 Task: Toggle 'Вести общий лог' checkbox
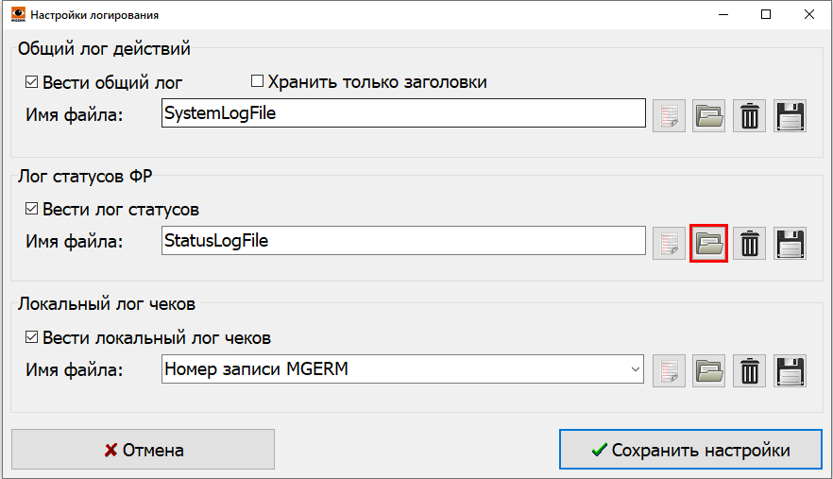coord(32,82)
